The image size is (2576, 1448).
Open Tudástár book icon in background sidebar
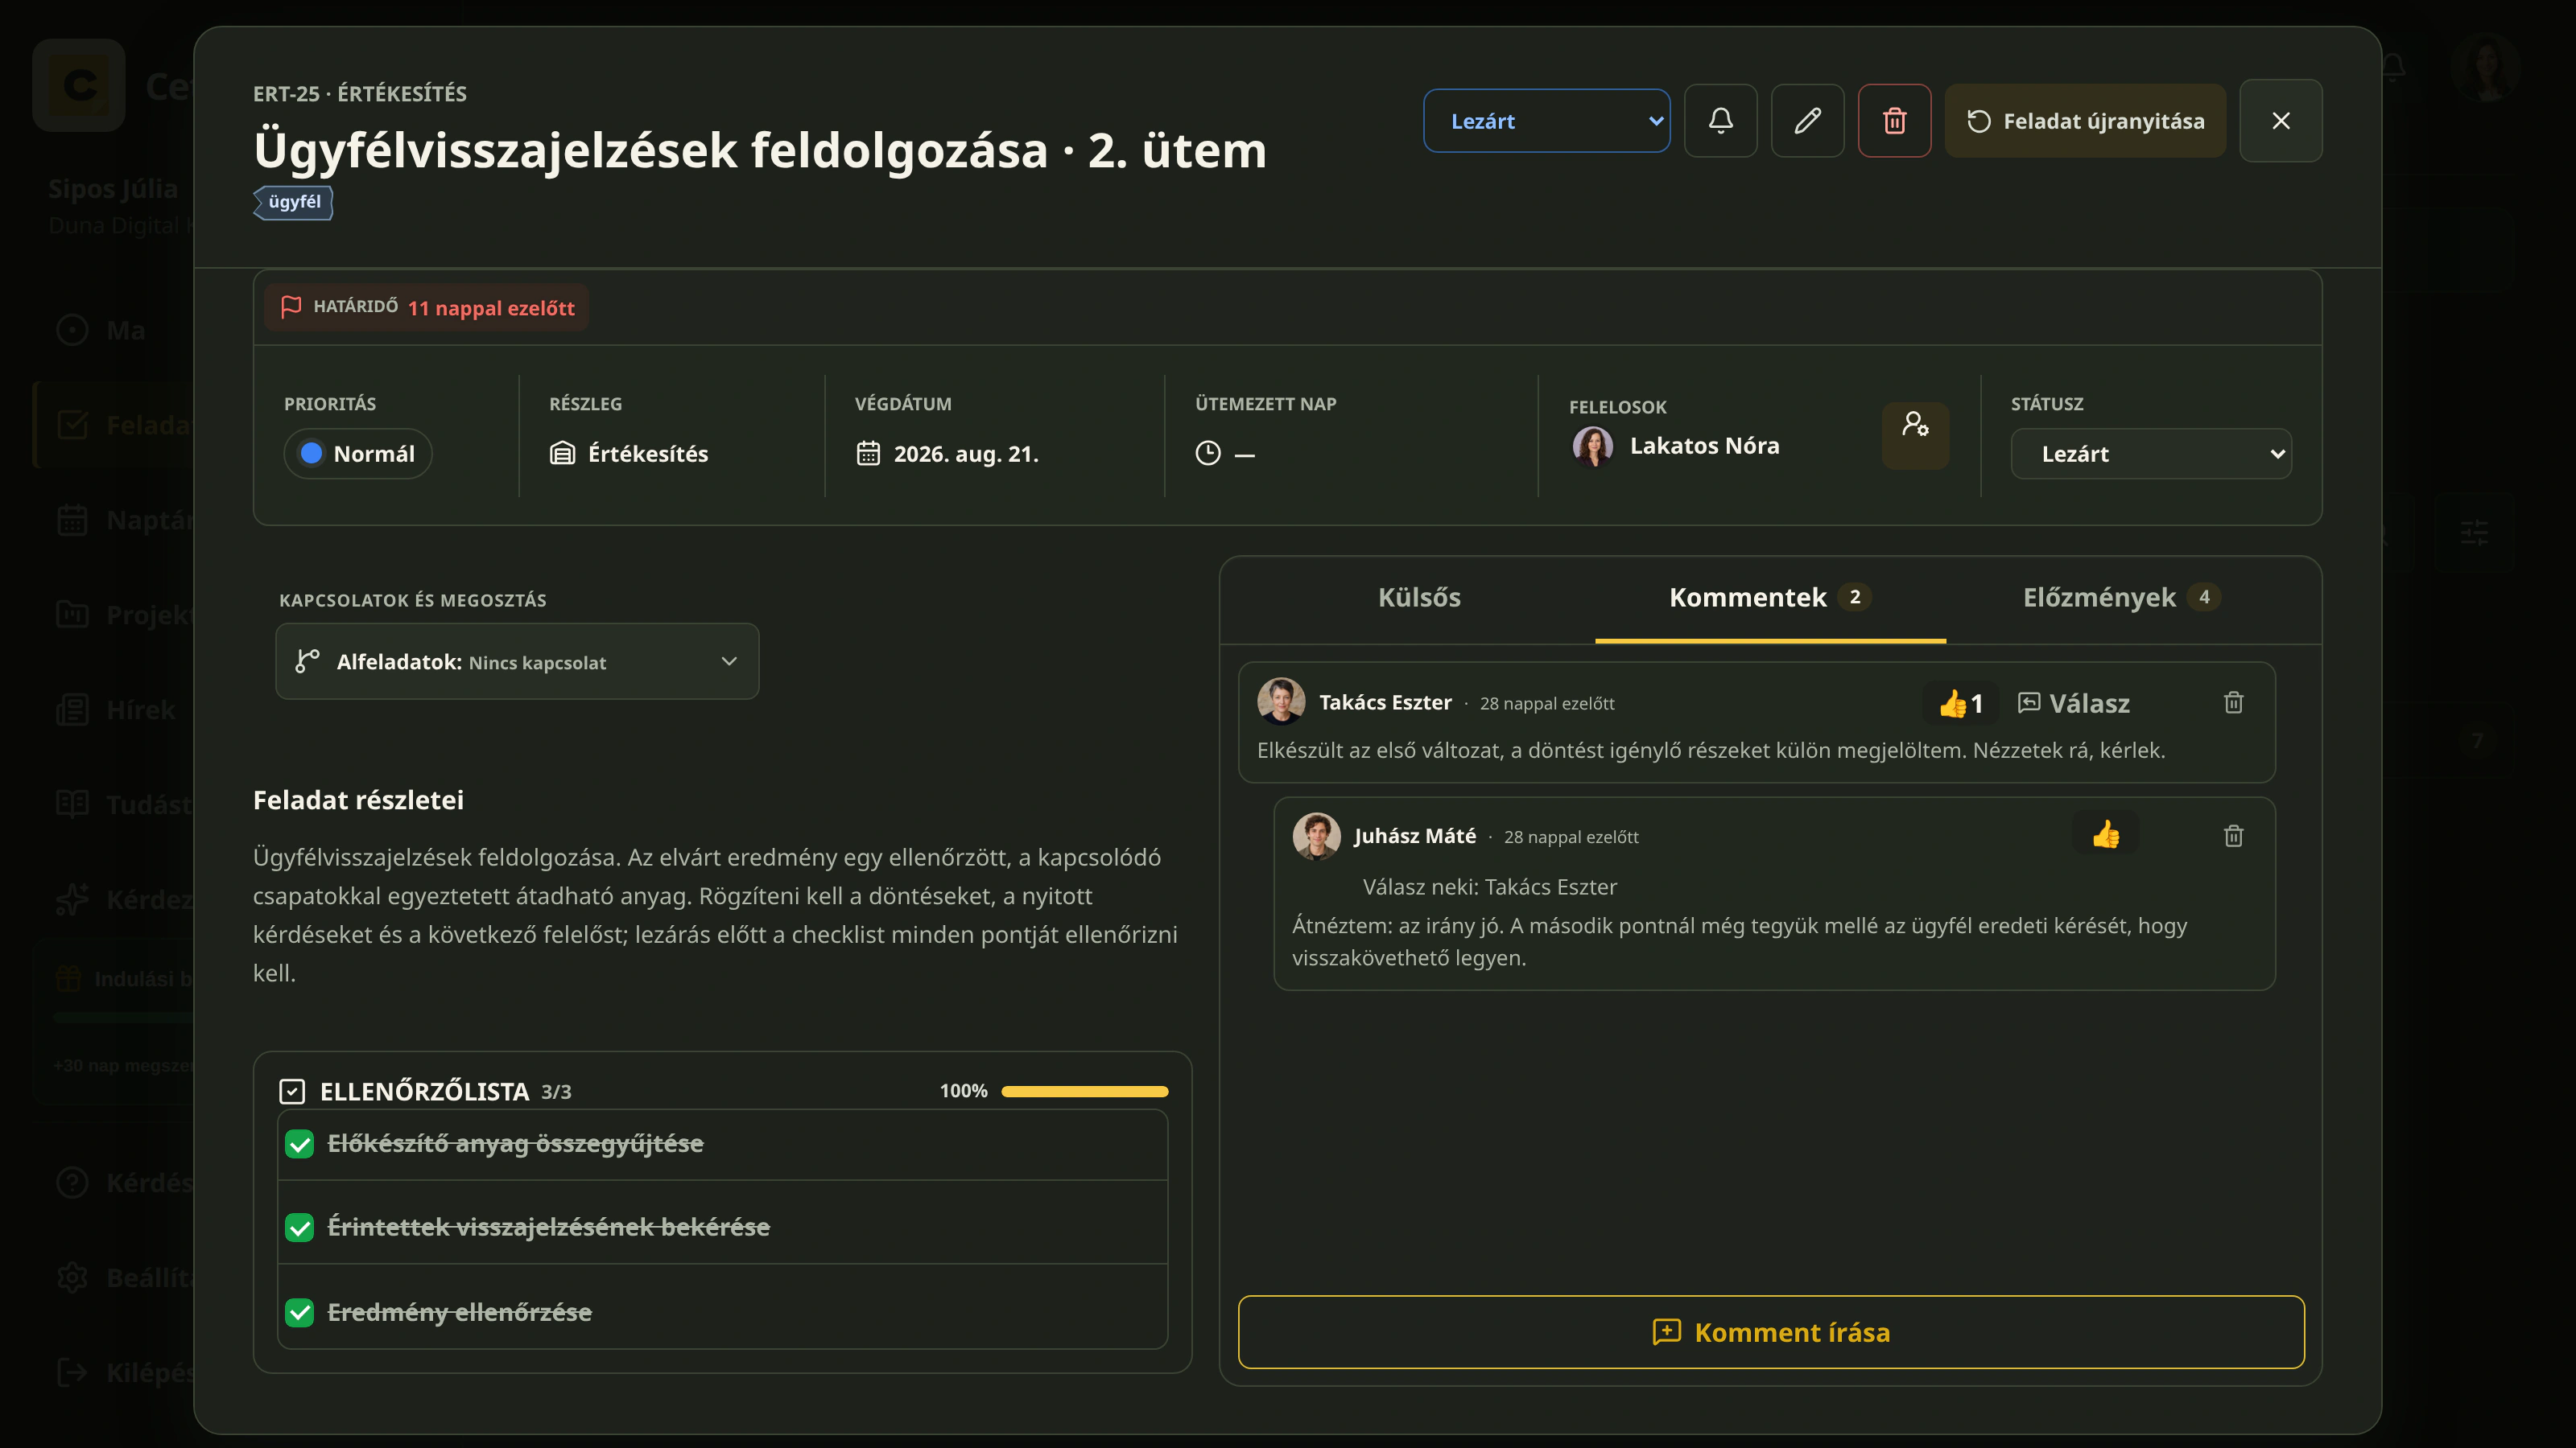tap(72, 804)
